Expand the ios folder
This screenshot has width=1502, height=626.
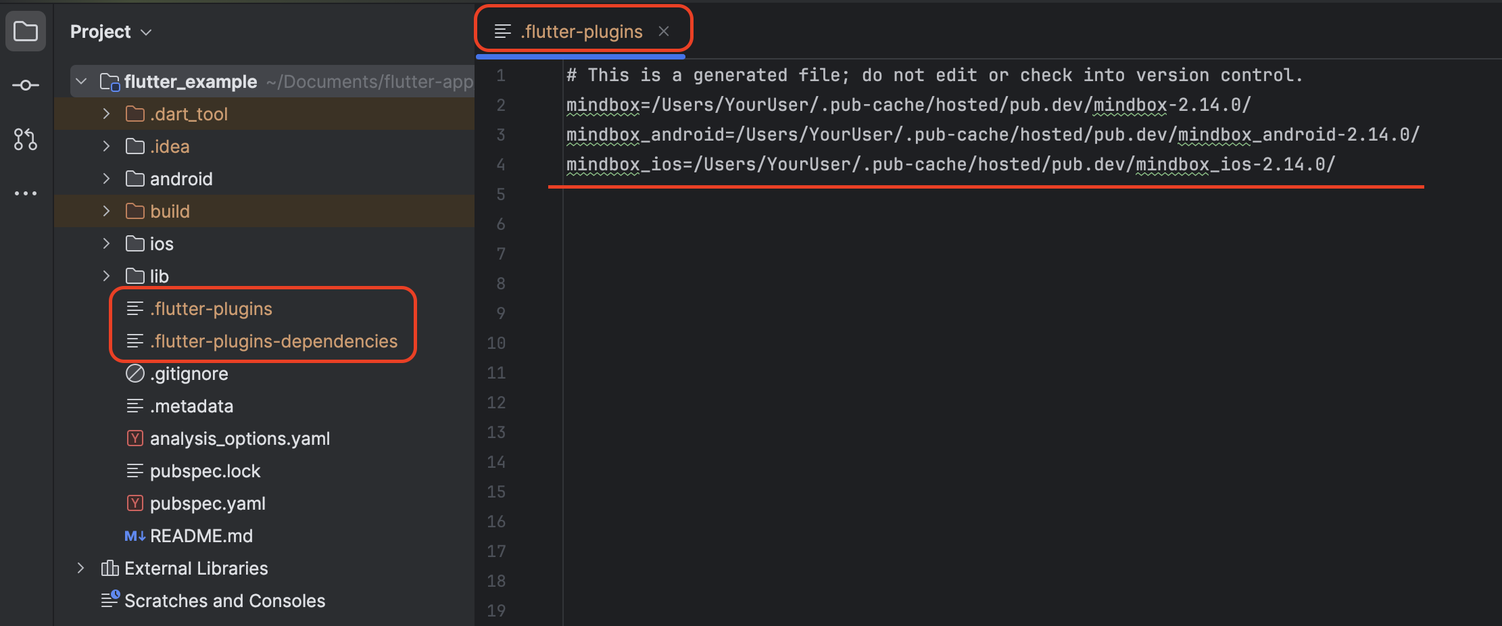106,244
